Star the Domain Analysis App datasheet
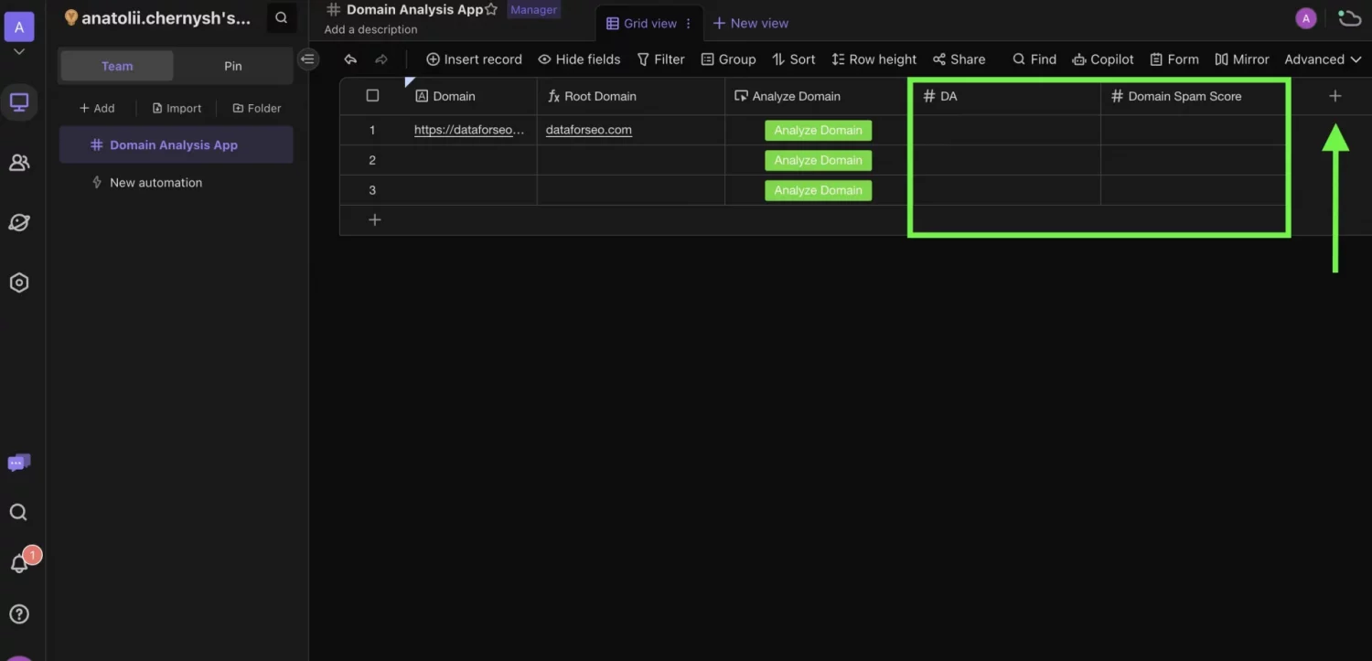Screen dimensions: 1372x661 point(491,9)
